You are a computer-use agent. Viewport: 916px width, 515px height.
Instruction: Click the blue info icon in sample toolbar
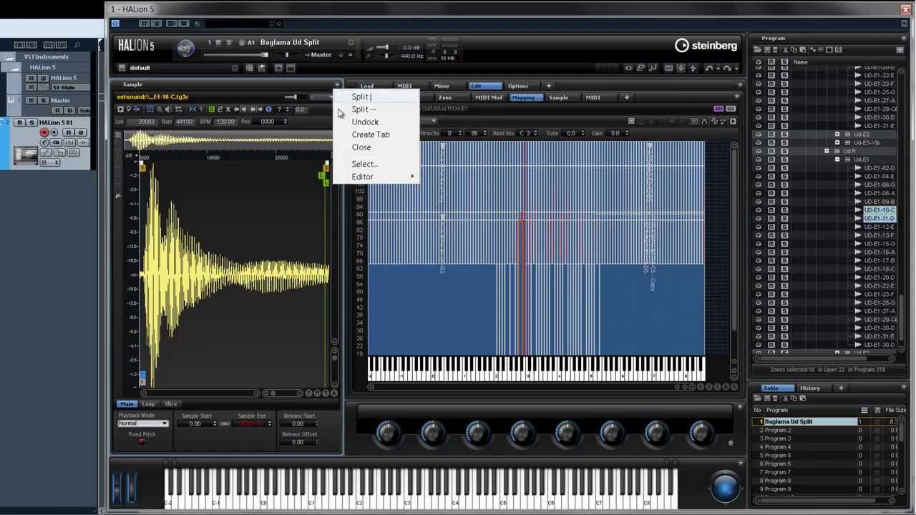(x=268, y=109)
